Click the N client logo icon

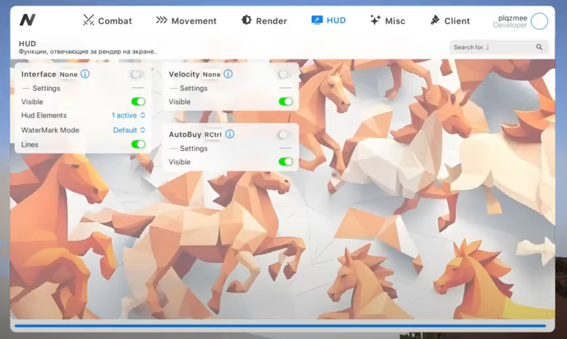27,20
